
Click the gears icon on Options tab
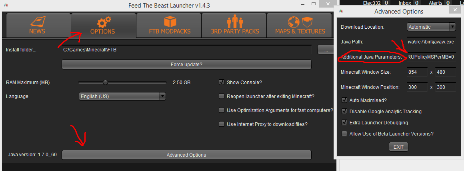coord(104,22)
